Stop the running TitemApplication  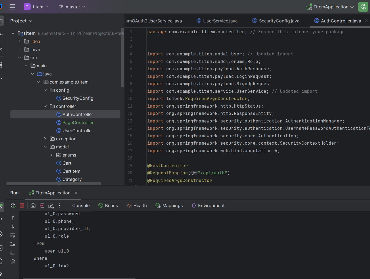(x=22, y=206)
